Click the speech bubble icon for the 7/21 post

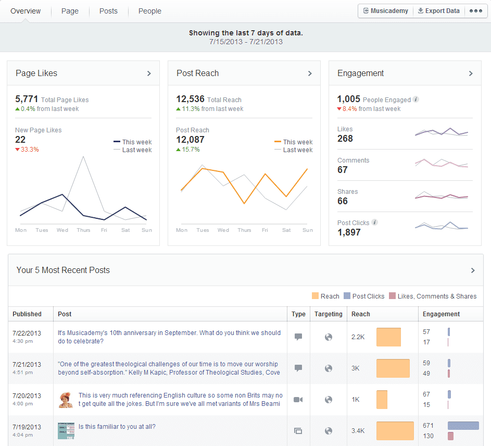298,368
